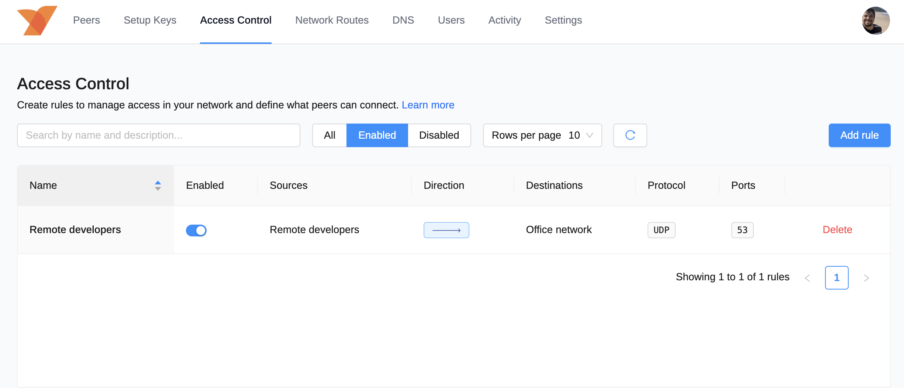This screenshot has width=904, height=388.
Task: Open the Peers tab
Action: pyautogui.click(x=86, y=20)
